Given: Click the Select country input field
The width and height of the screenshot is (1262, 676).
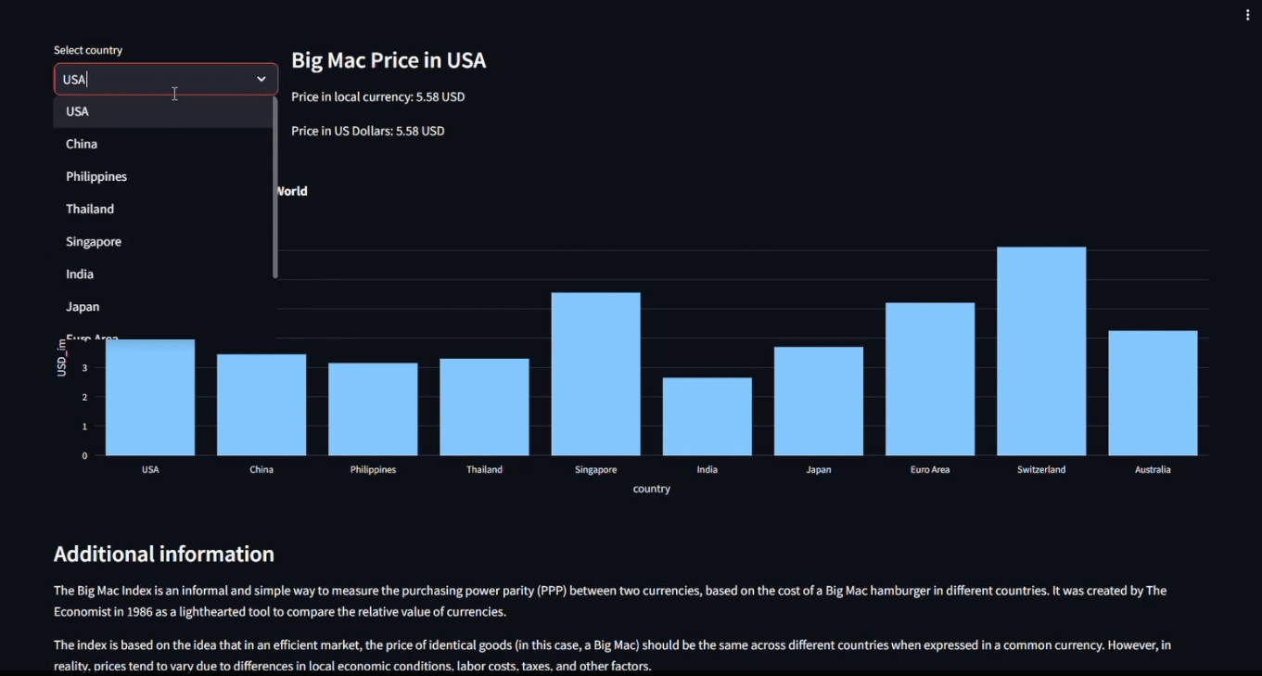Looking at the screenshot, I should pyautogui.click(x=153, y=80).
